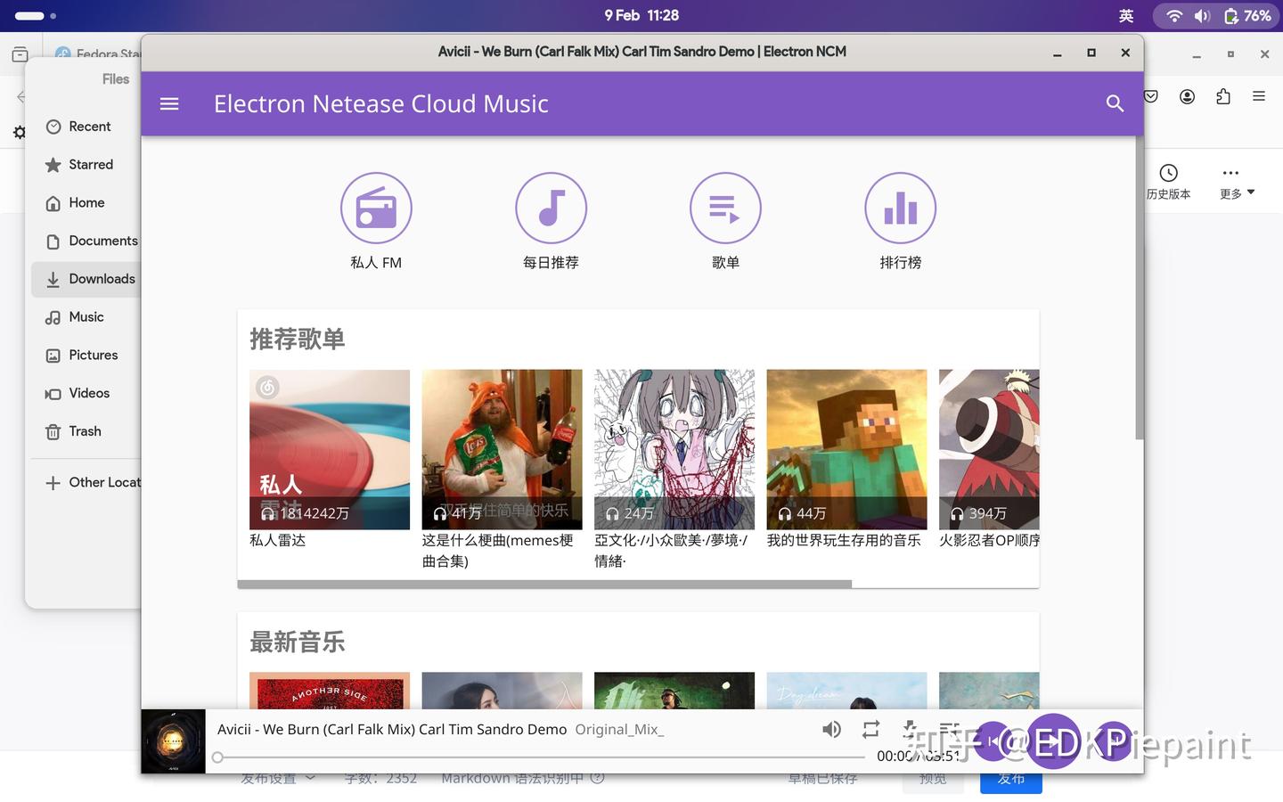The image size is (1283, 802).
Task: Open the browser application menu icon
Action: click(x=1259, y=96)
